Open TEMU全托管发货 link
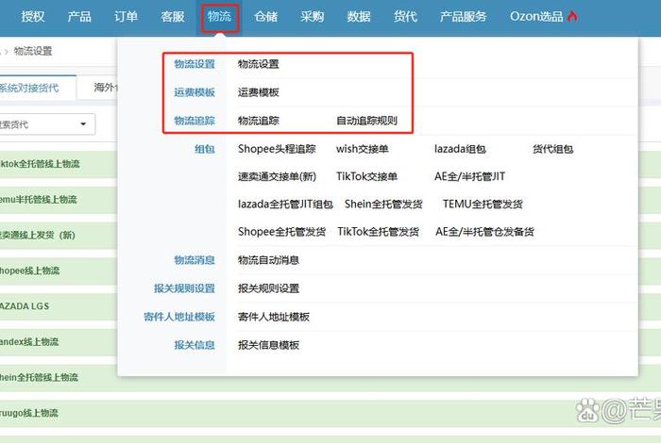Screen dimensions: 661x443 click(x=483, y=204)
